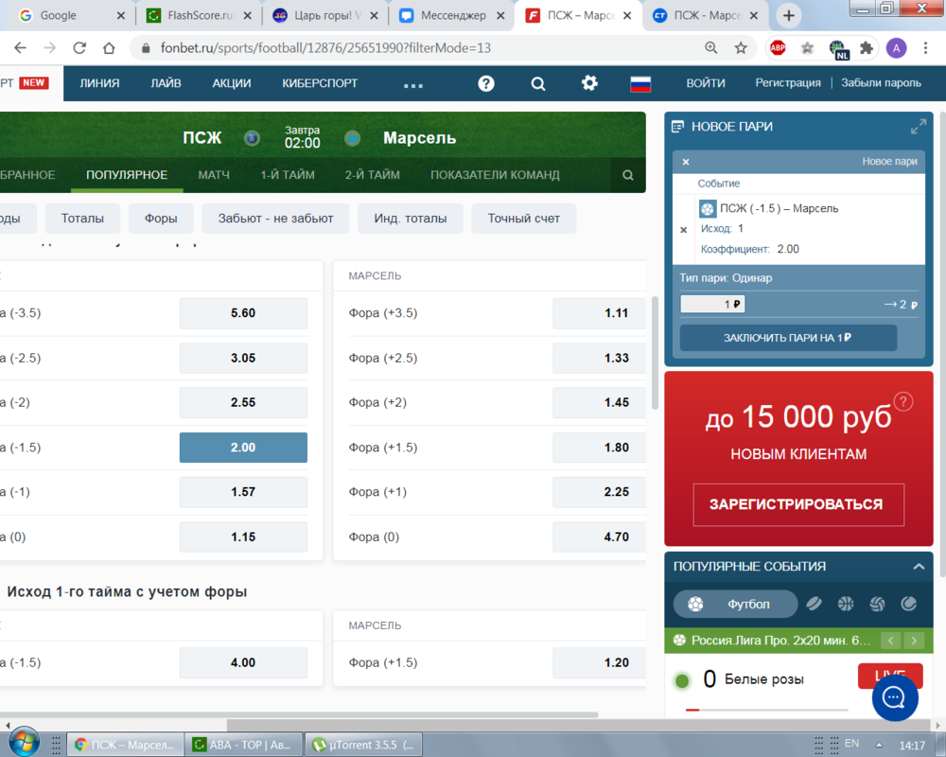Switch to the МАТЧ tab
The height and width of the screenshot is (757, 946).
[214, 175]
